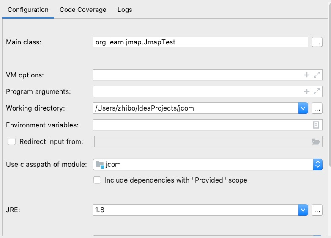Switch to the Code Coverage tab
Screen dimensions: 331x238
pos(83,9)
